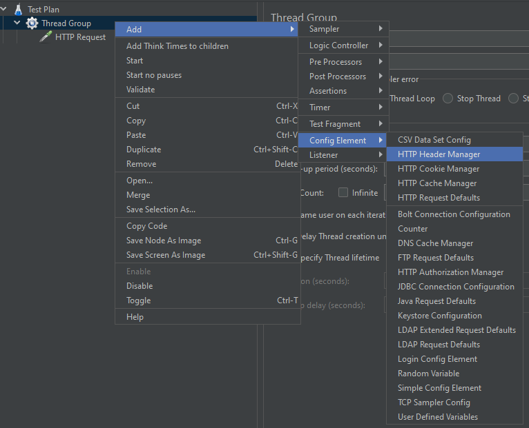Open the Config Element submenu
The height and width of the screenshot is (428, 529).
point(343,141)
